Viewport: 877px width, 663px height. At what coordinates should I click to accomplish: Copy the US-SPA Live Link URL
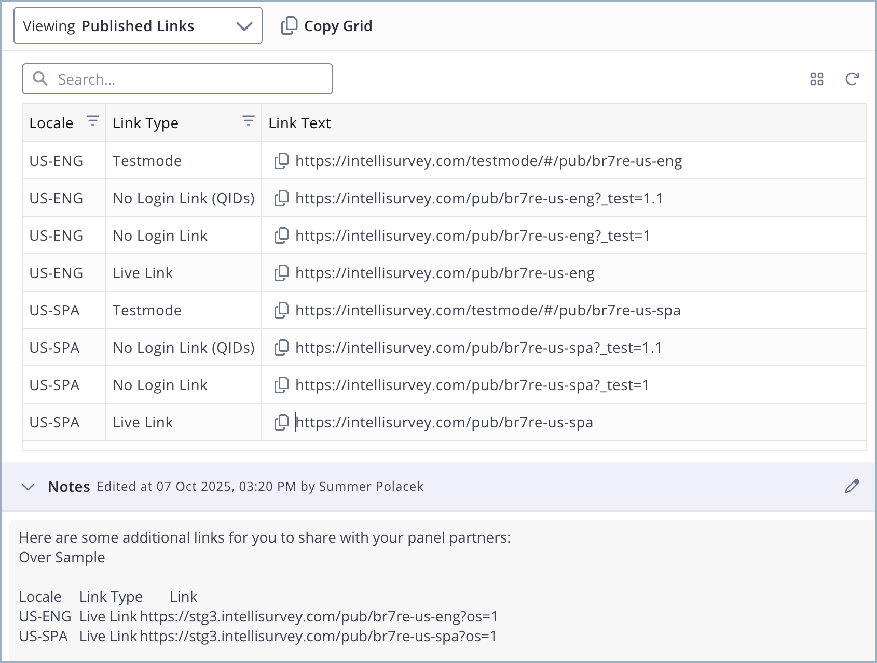coord(281,422)
